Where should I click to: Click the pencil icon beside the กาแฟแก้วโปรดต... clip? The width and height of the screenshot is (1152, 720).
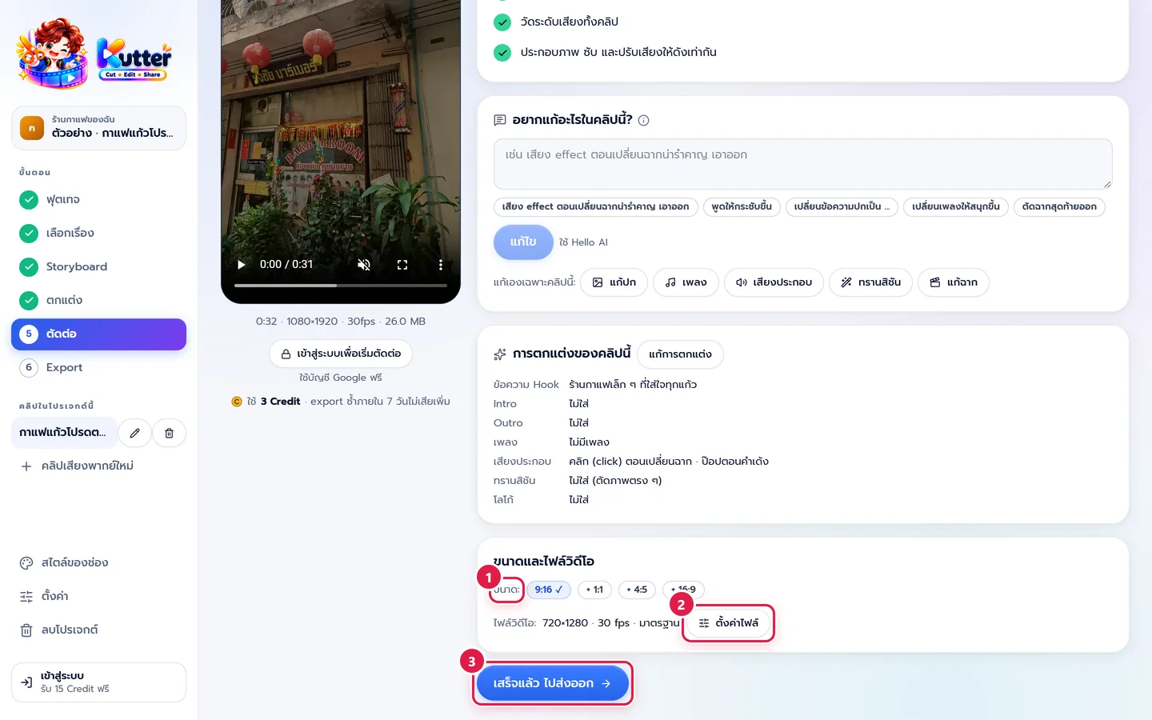(135, 433)
